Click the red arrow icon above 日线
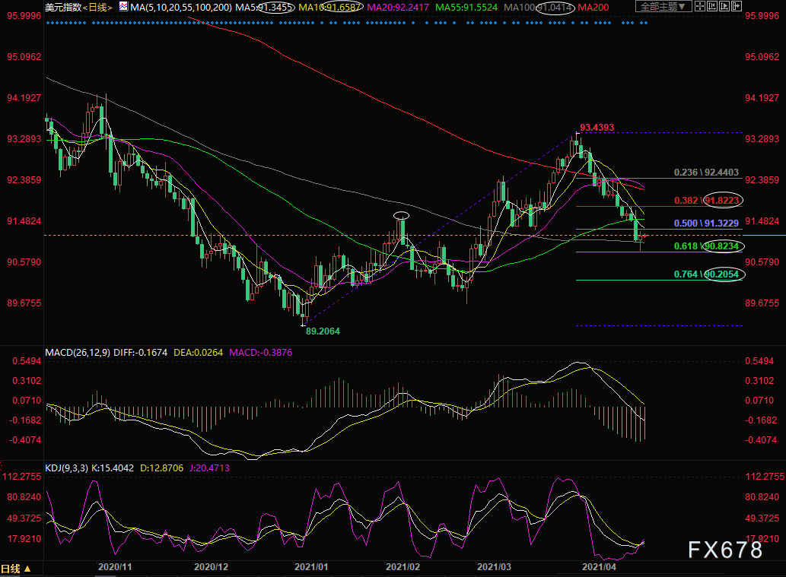The image size is (786, 577). tap(2, 464)
